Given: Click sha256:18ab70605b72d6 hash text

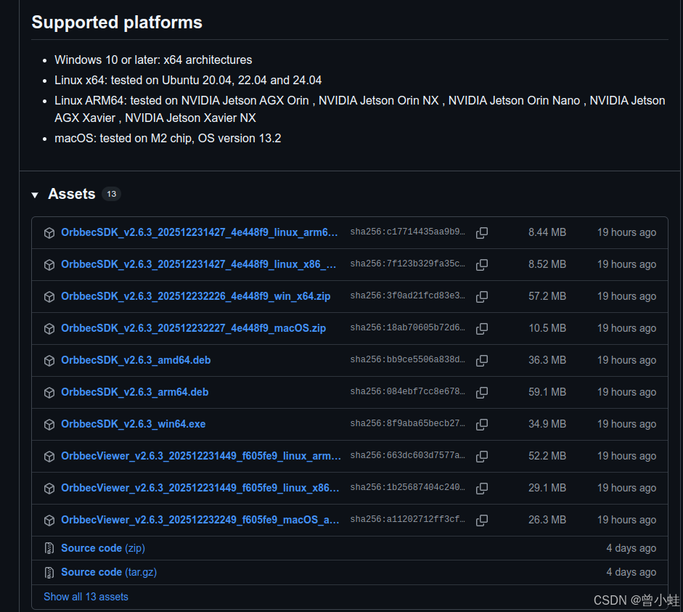Looking at the screenshot, I should (408, 327).
